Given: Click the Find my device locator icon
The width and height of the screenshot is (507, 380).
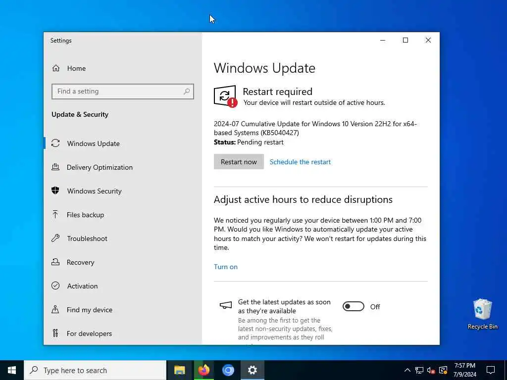Looking at the screenshot, I should [x=55, y=310].
